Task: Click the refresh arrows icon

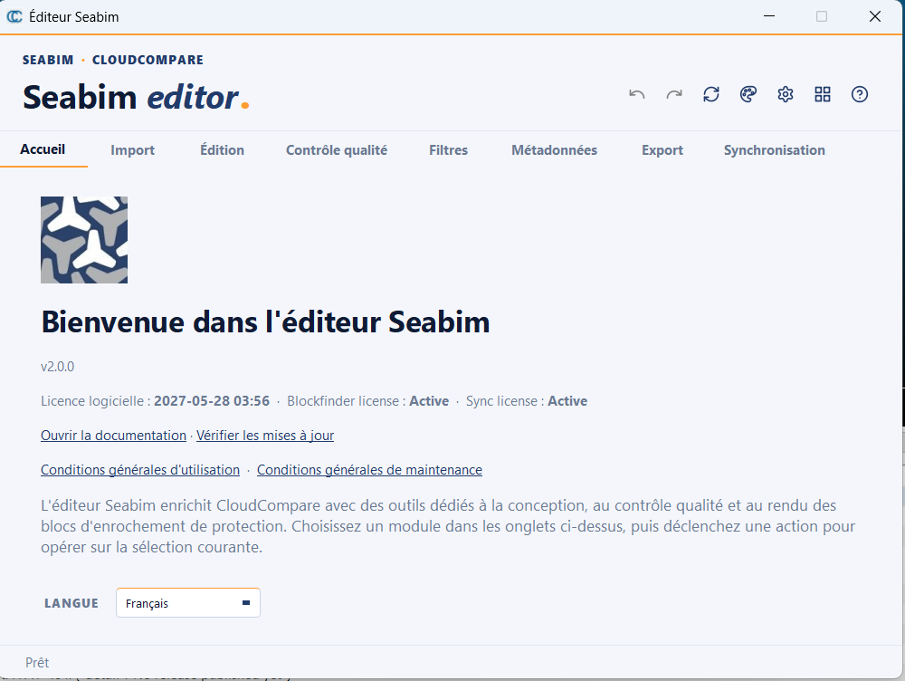Action: [x=711, y=94]
